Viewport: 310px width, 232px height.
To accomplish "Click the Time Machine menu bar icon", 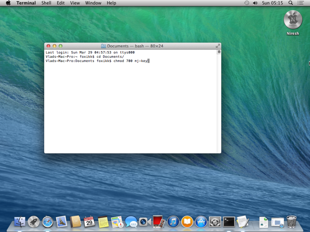I will (x=246, y=3).
